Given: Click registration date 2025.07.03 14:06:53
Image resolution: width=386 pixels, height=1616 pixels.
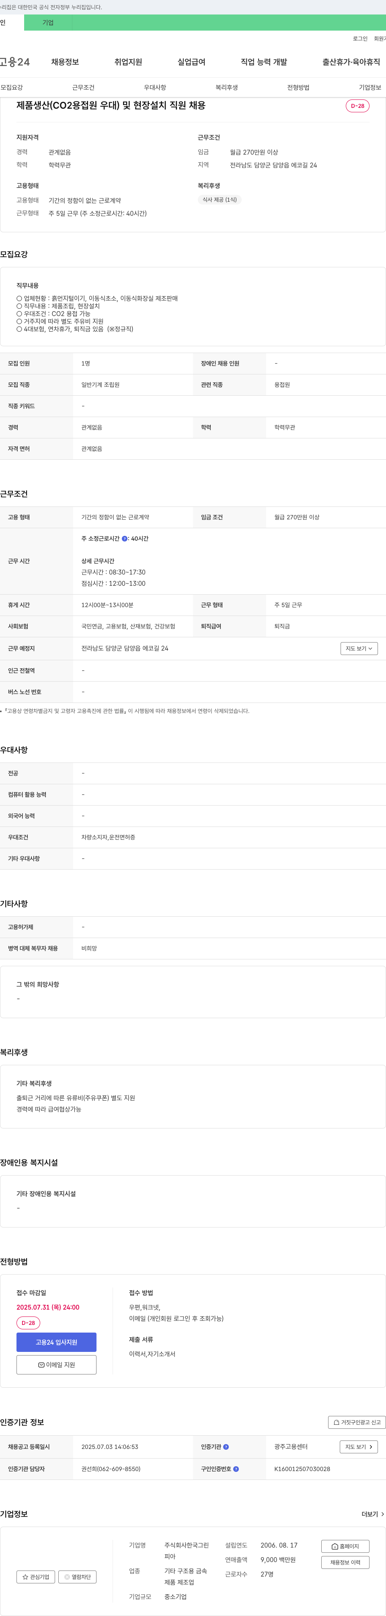Looking at the screenshot, I should 110,1447.
